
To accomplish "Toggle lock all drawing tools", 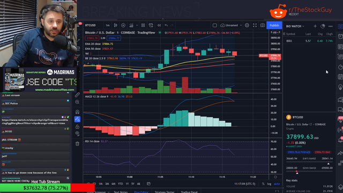I will 77,127.
